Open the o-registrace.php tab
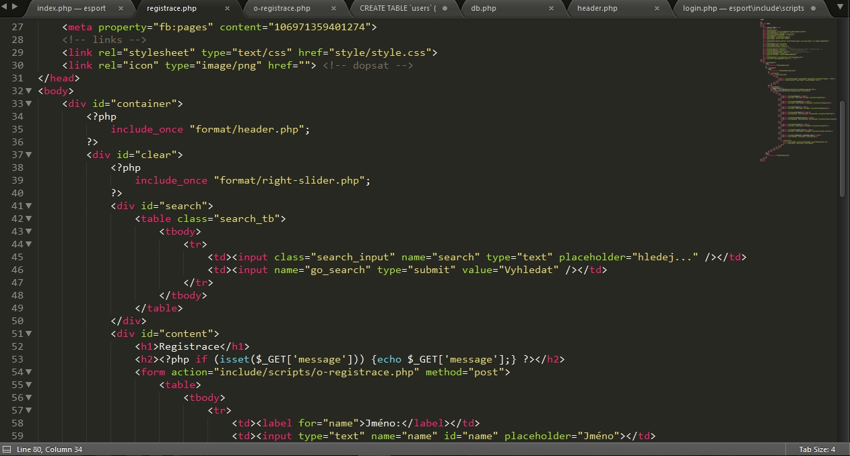This screenshot has width=850, height=456. point(282,8)
